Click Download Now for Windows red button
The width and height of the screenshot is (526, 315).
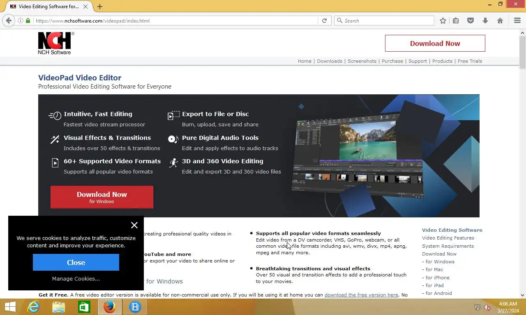pyautogui.click(x=102, y=197)
